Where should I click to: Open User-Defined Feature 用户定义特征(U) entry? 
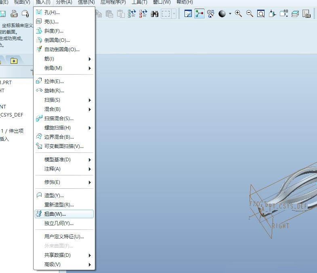pyautogui.click(x=64, y=237)
